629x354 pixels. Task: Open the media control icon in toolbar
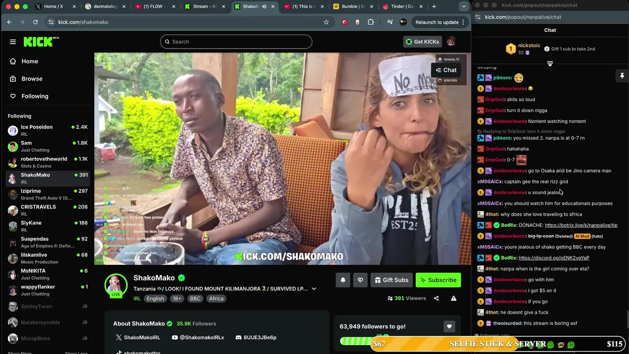[x=390, y=22]
